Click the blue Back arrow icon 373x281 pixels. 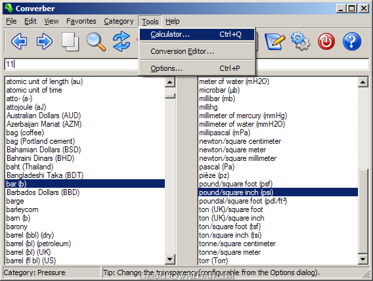pos(19,41)
